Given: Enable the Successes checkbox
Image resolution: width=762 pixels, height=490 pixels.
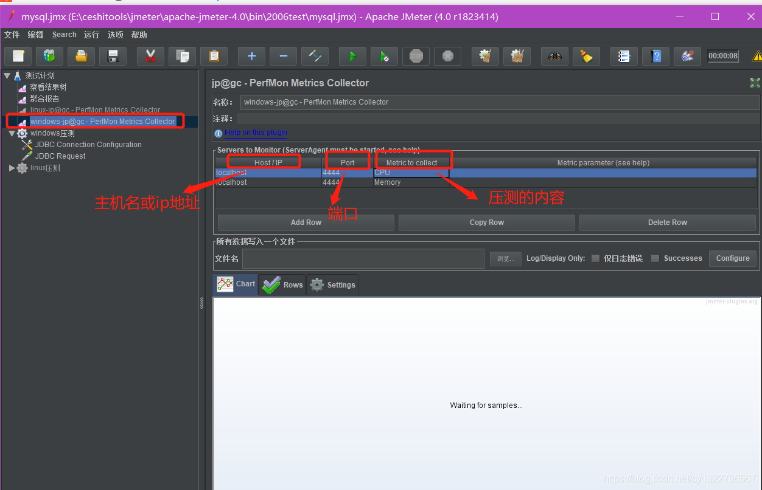Looking at the screenshot, I should [x=655, y=258].
